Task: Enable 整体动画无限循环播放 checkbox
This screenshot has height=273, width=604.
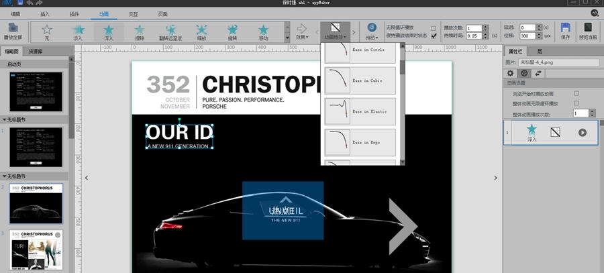Action: tap(576, 103)
